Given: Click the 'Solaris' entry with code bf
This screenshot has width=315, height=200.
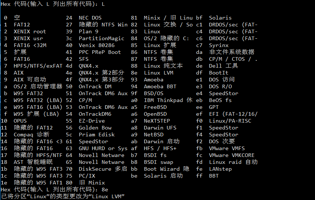Looking at the screenshot, I should 220,18.
